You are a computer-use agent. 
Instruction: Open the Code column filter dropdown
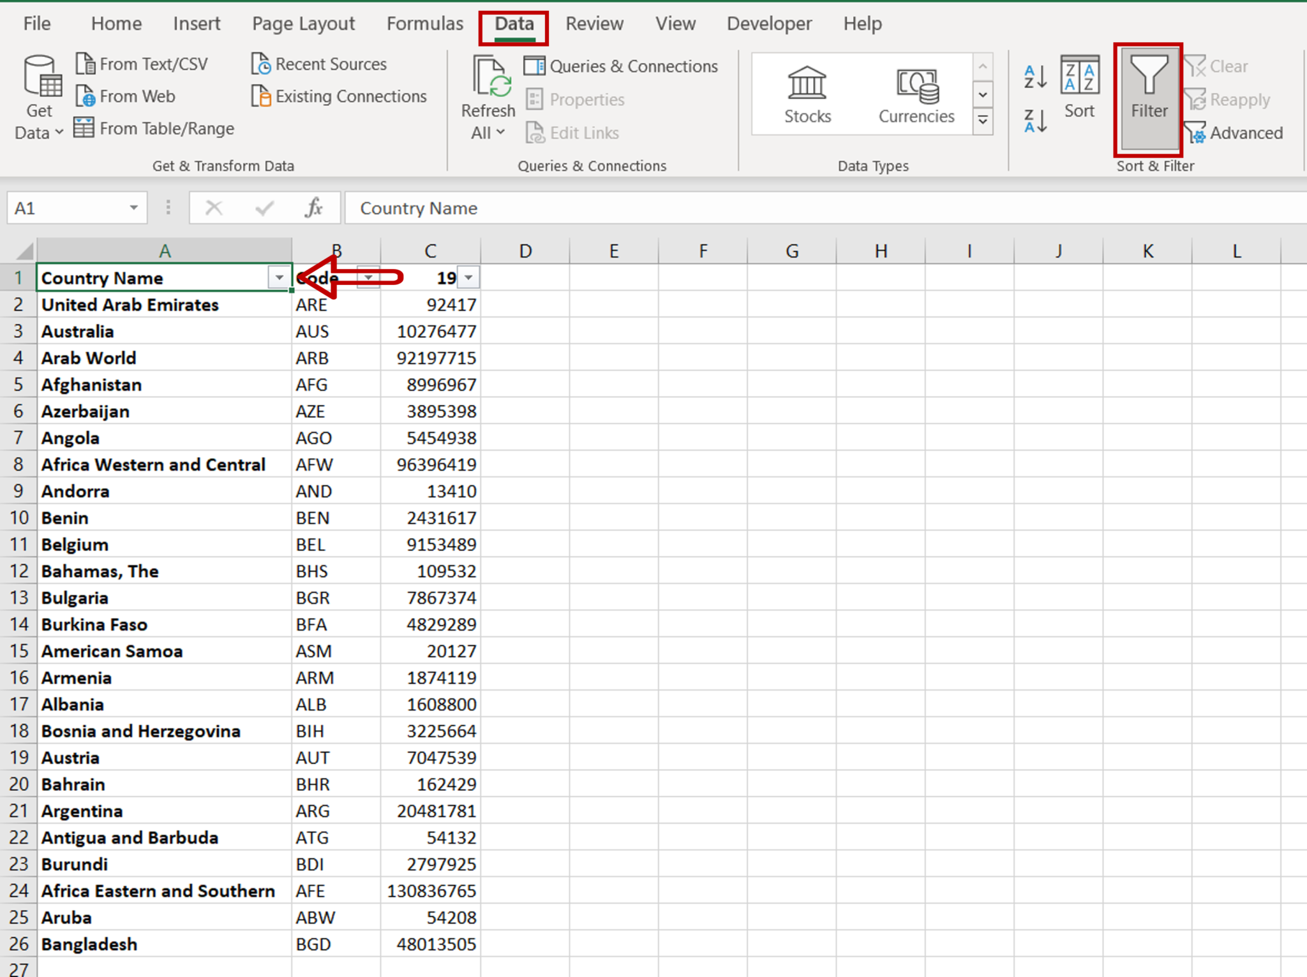(x=369, y=277)
